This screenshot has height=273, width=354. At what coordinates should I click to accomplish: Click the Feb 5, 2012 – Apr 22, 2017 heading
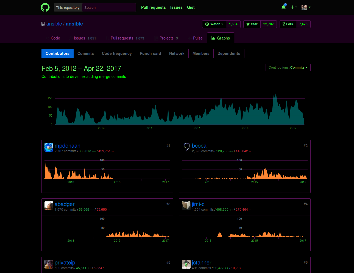81,68
